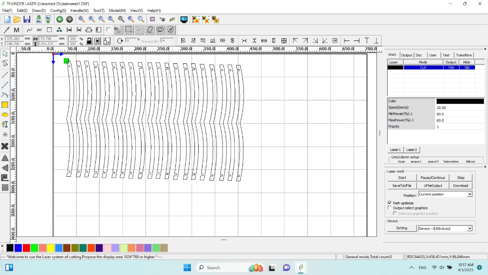488x275 pixels.
Task: Select the Bezier curve tool
Action: point(5,95)
